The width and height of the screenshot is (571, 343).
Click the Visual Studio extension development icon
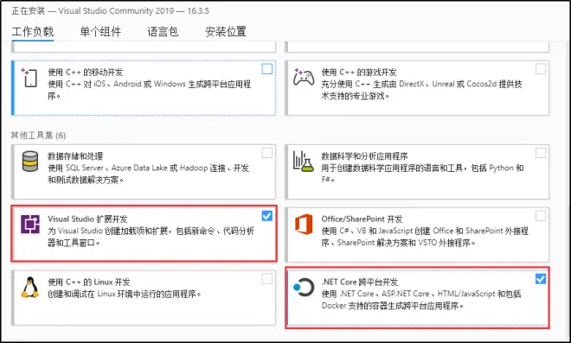(30, 224)
